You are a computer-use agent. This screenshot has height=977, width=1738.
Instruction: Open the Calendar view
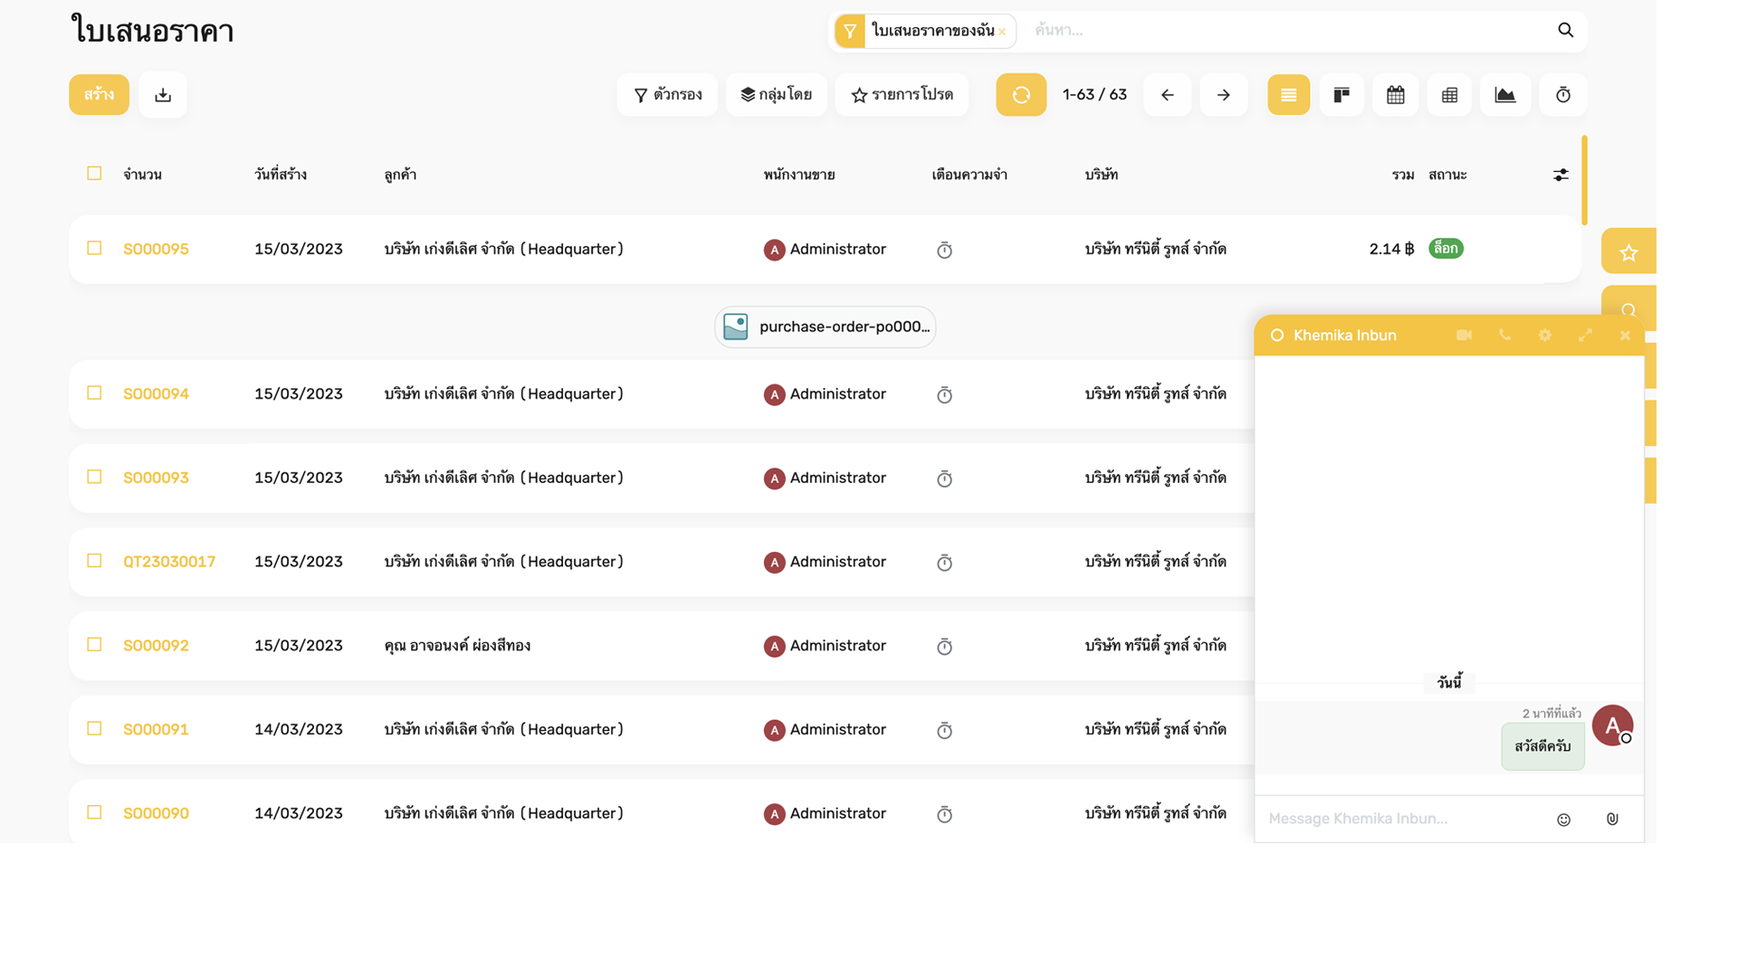coord(1395,94)
